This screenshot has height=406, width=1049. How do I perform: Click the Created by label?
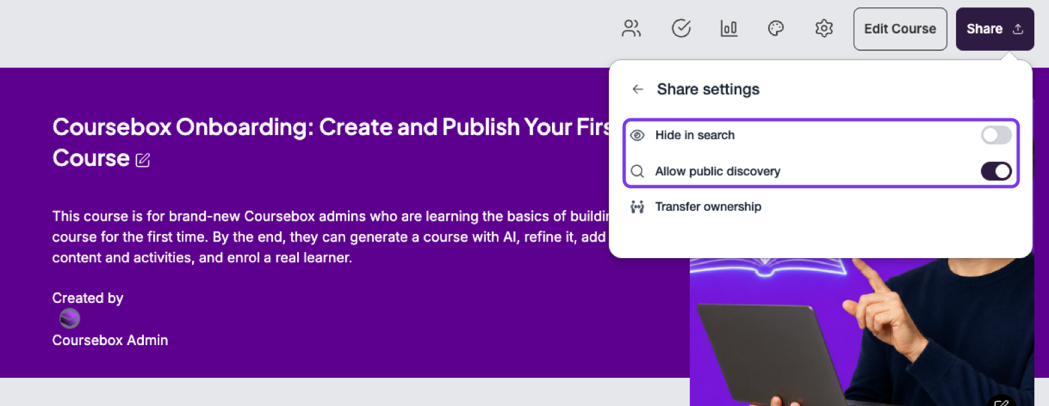tap(88, 298)
